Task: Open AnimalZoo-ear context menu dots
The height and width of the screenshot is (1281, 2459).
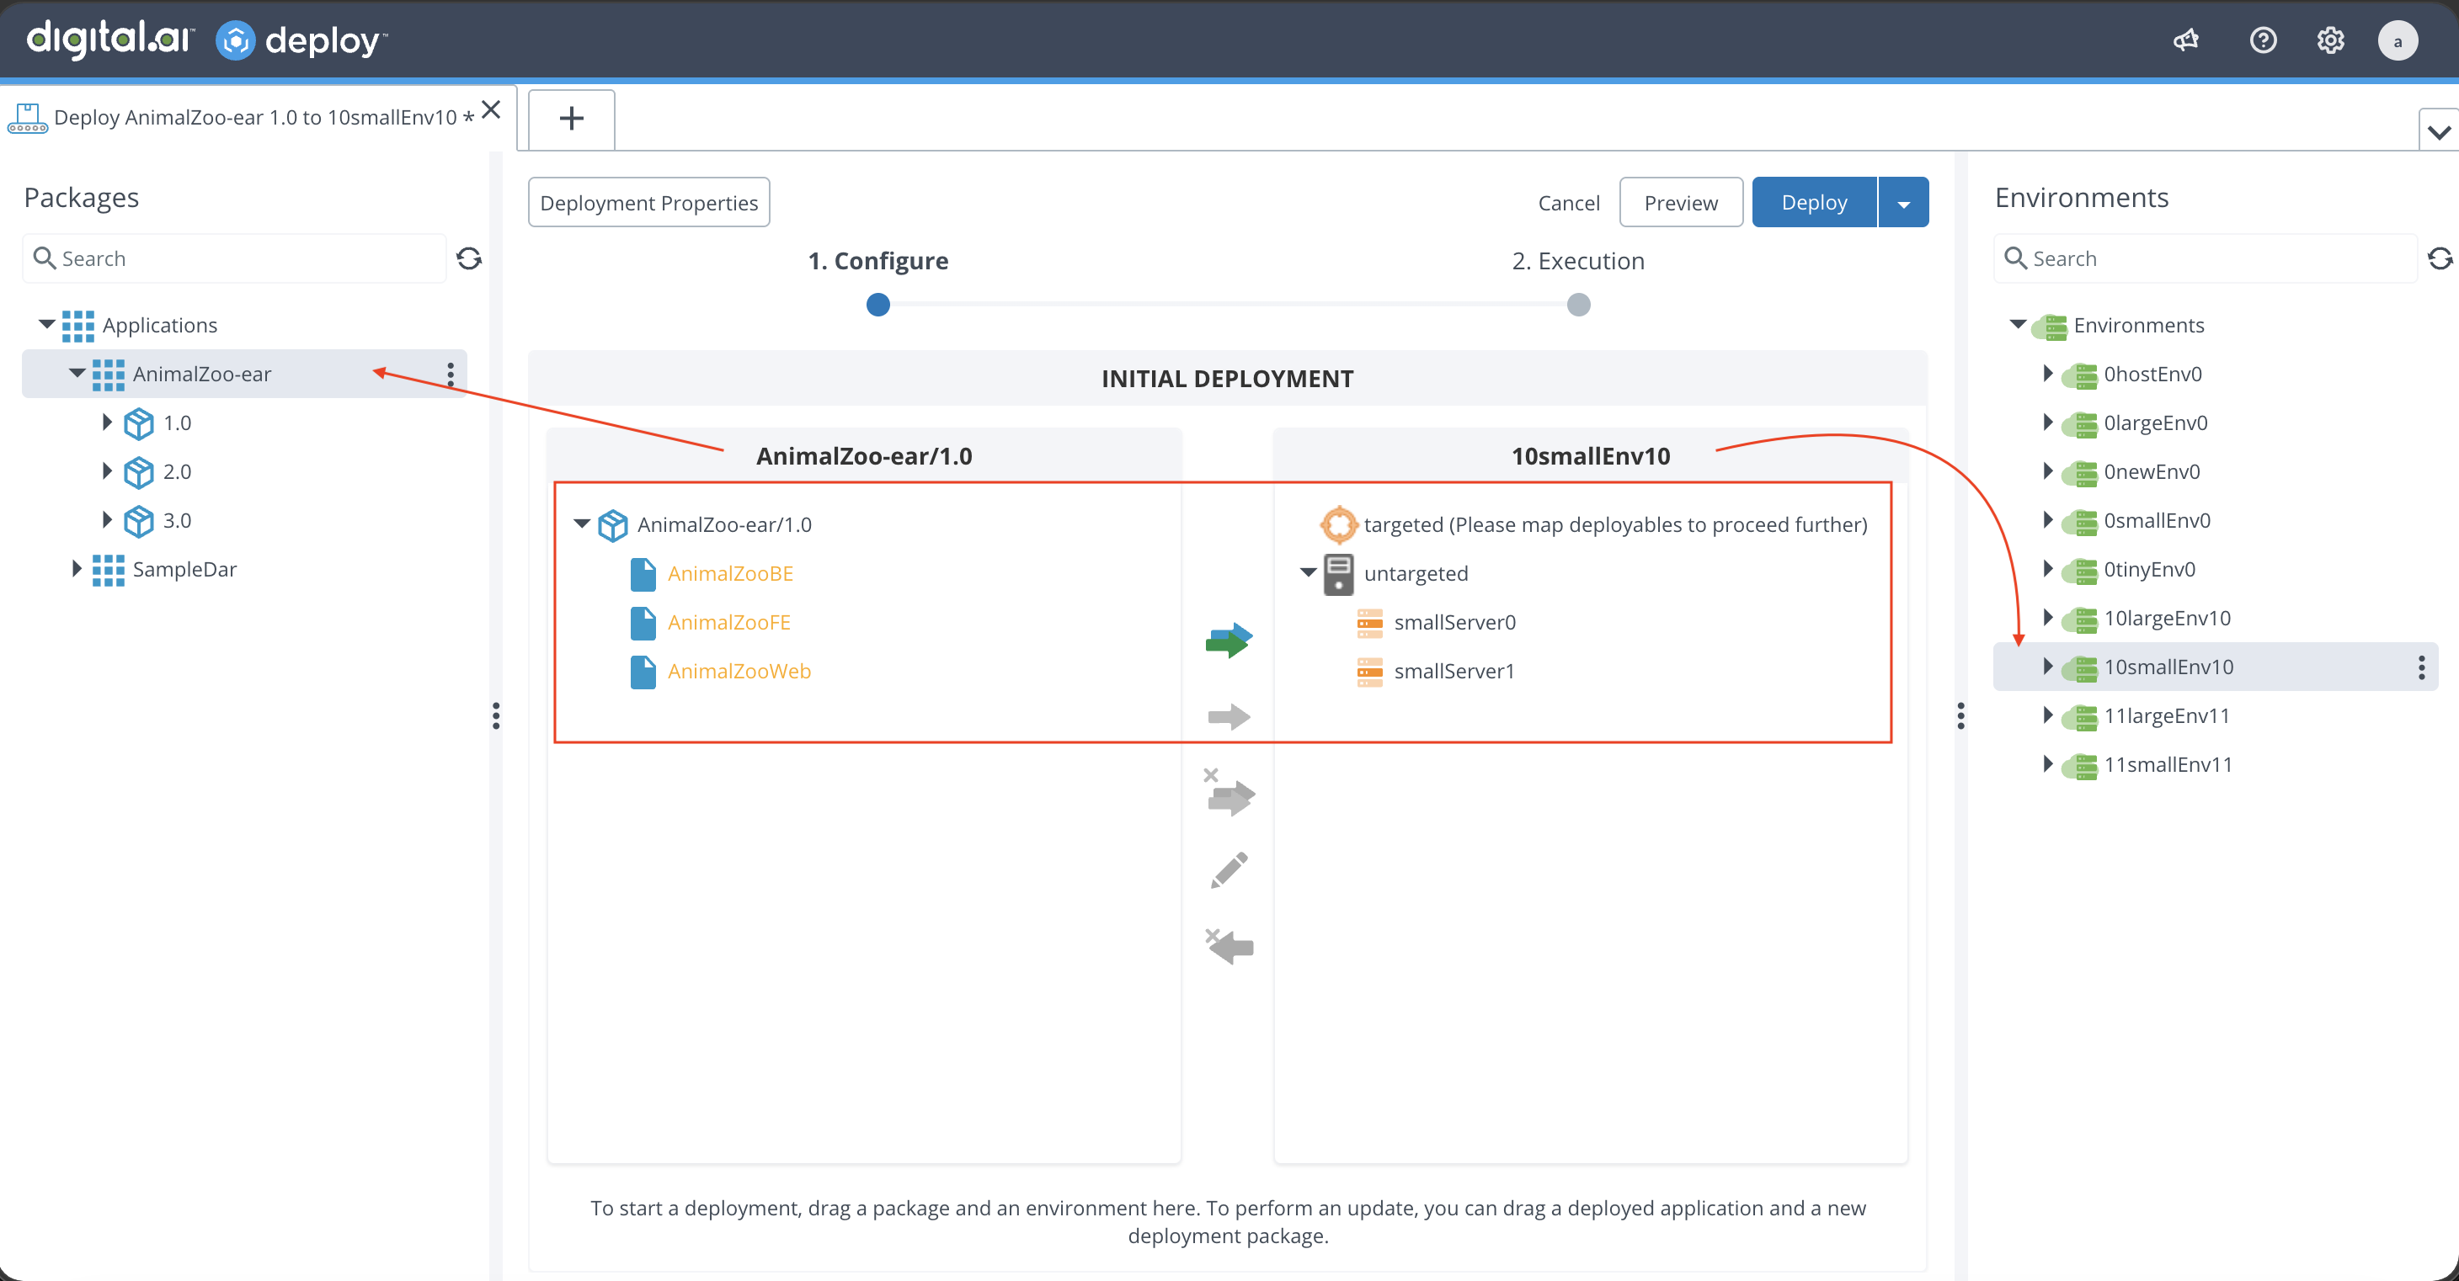Action: point(451,374)
